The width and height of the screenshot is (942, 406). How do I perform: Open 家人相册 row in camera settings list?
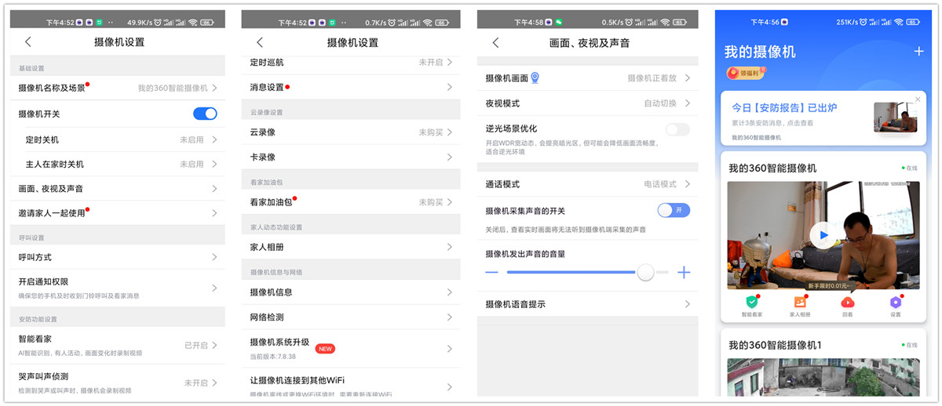(x=351, y=247)
